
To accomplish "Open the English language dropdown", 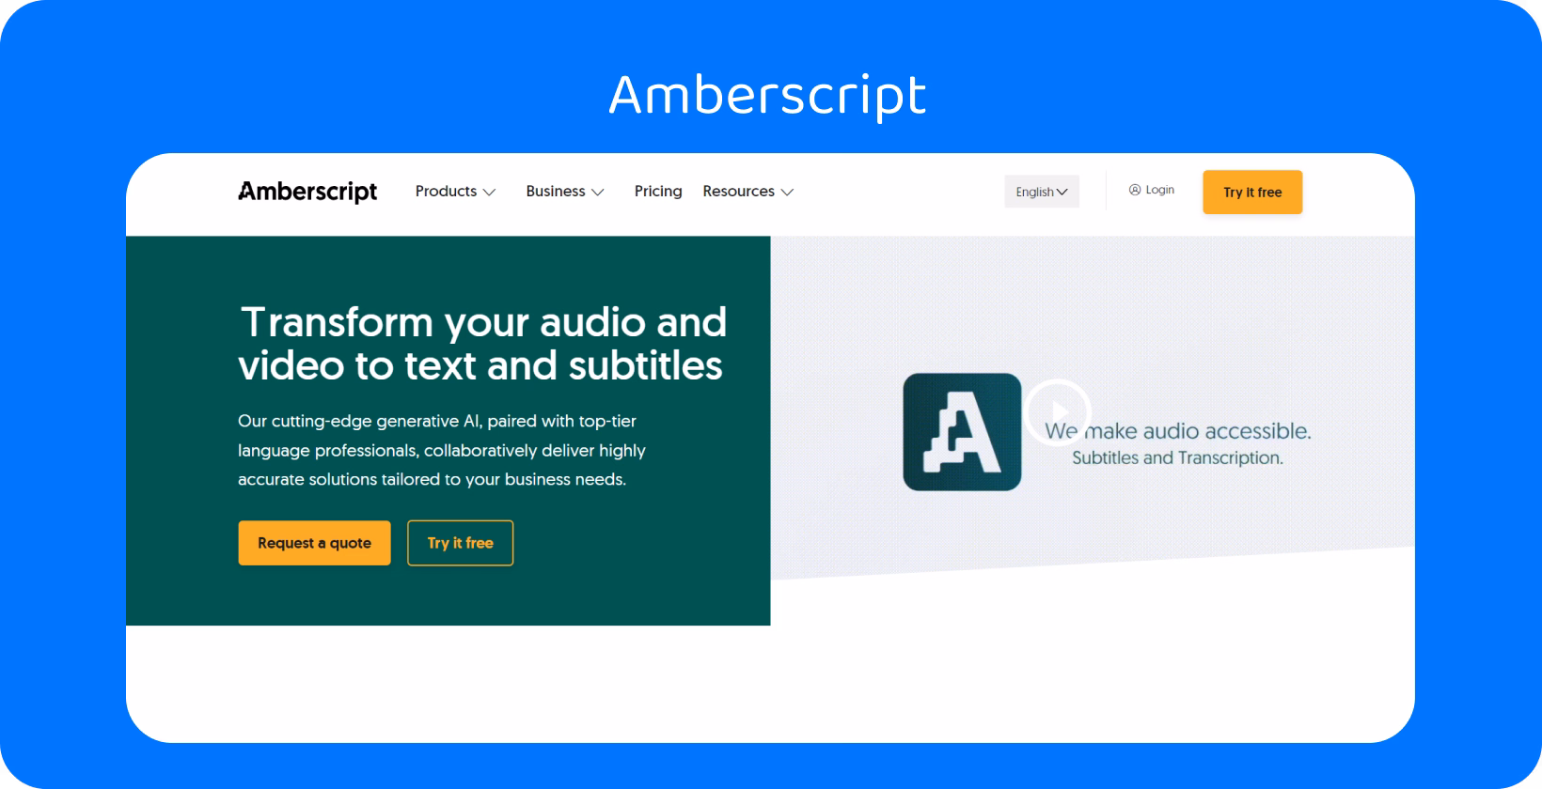I will (x=1042, y=192).
